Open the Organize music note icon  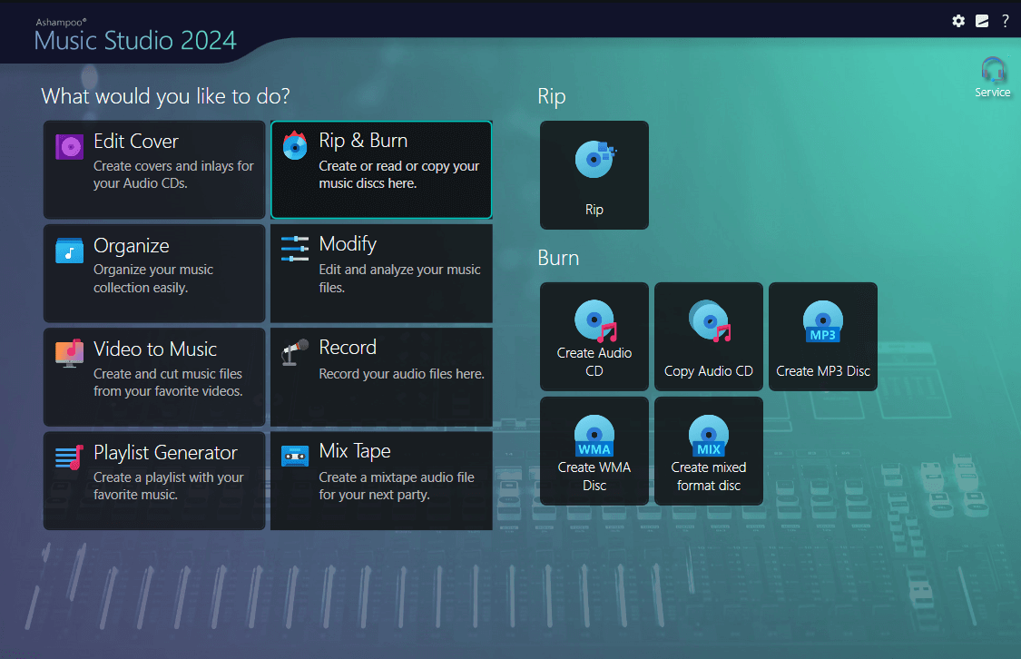[68, 251]
